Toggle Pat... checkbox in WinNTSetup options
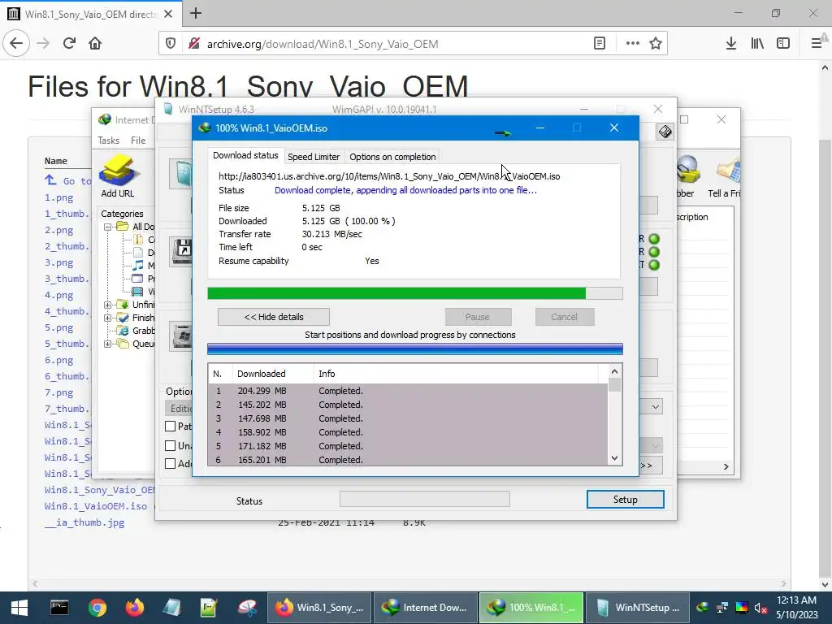The width and height of the screenshot is (832, 624). pyautogui.click(x=171, y=426)
